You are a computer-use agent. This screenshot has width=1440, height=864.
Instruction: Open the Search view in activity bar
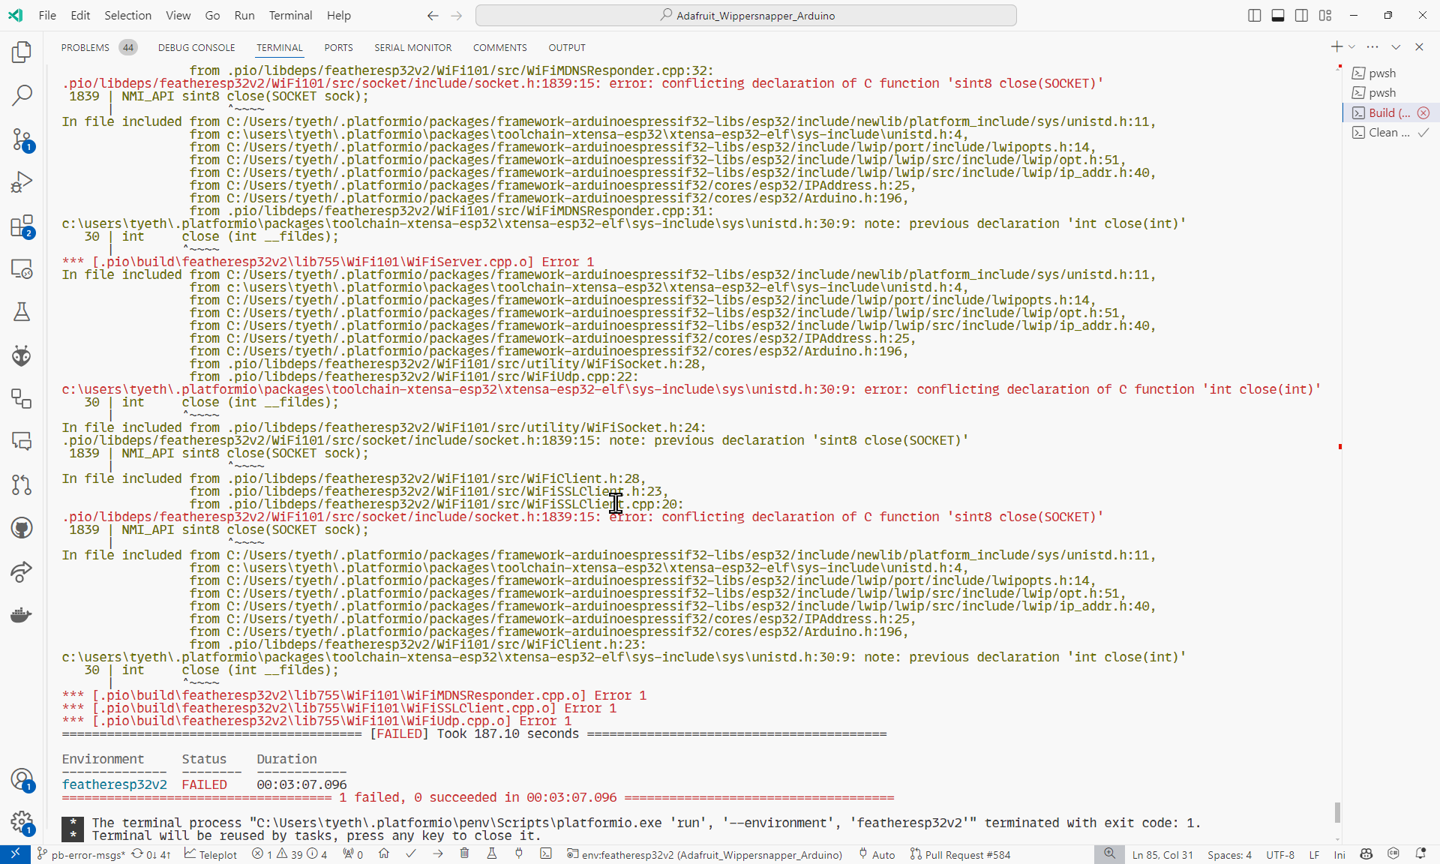22,95
